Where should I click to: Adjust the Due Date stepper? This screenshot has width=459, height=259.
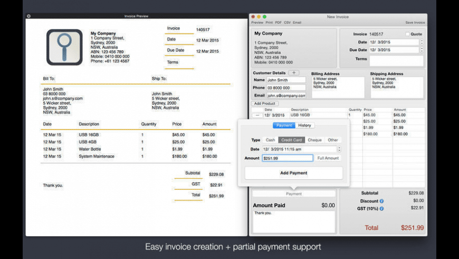pyautogui.click(x=422, y=50)
